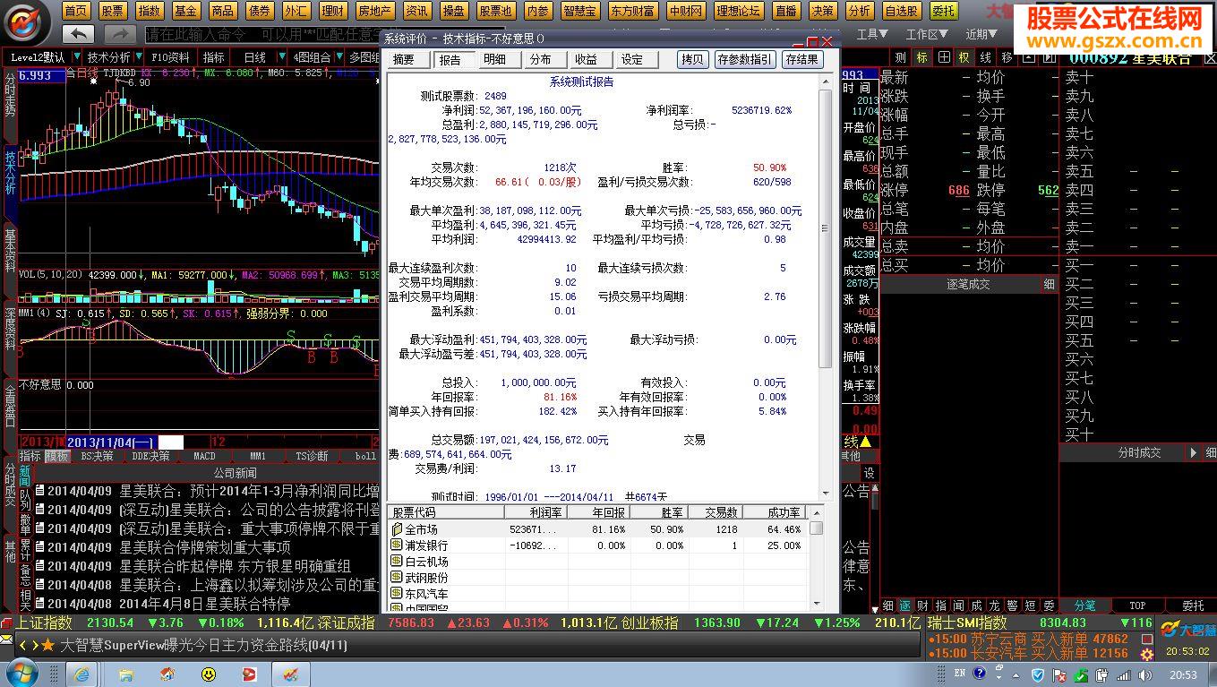Select the MACD indicator tab
This screenshot has width=1217, height=687.
click(x=205, y=456)
